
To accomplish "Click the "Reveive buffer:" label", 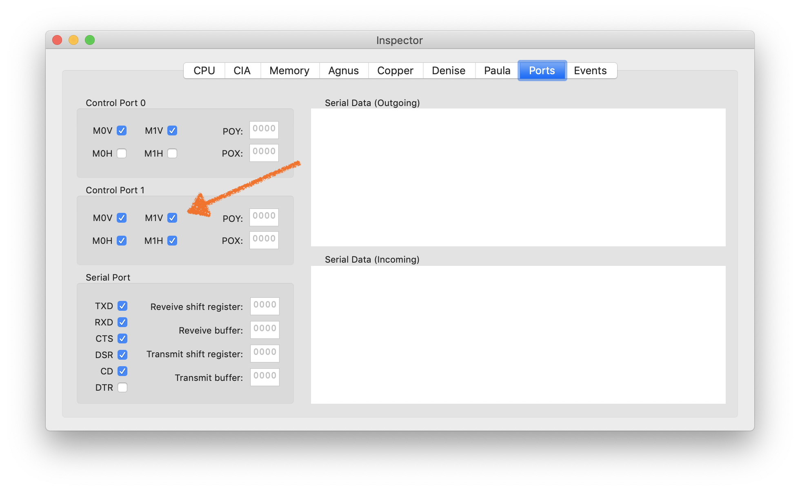I will tap(211, 330).
